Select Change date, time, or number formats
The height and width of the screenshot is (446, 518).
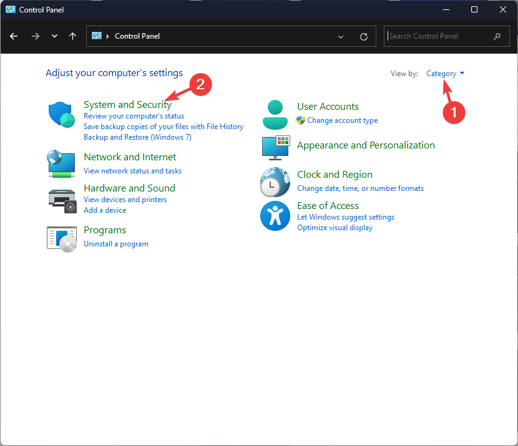pos(361,188)
